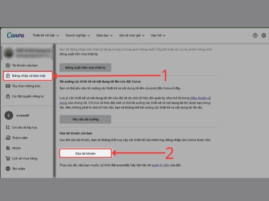Screen dimensions: 269x201
Task: Open the Học hỏi menu
Action: tap(158, 36)
